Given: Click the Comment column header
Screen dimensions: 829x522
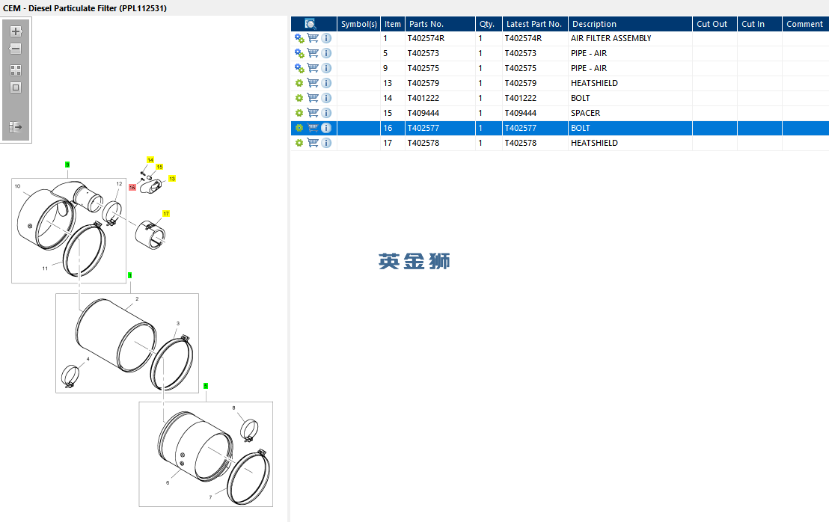Looking at the screenshot, I should coord(805,24).
